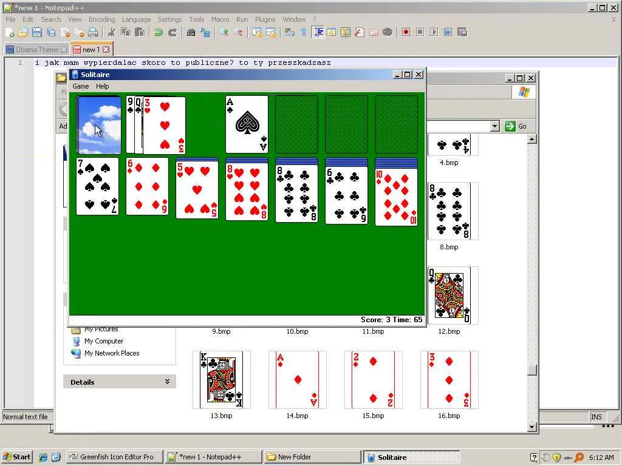
Task: Switch to Greenfish Icon Editor Pro taskbar button
Action: coord(114,457)
